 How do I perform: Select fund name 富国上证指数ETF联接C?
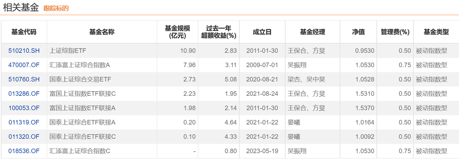pos(83,94)
